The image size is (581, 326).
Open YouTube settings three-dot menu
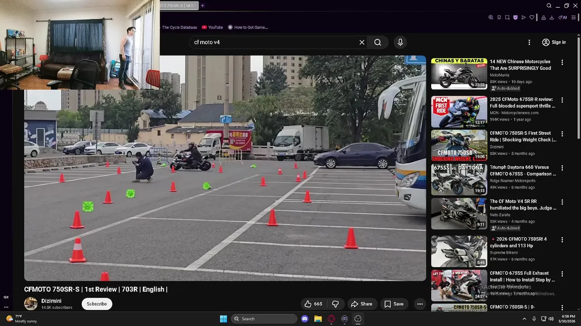click(x=529, y=42)
